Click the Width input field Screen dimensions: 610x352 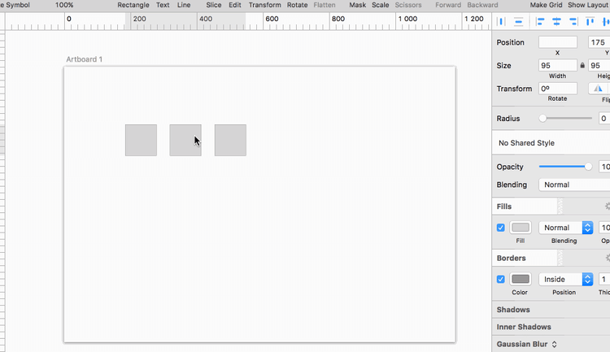557,65
